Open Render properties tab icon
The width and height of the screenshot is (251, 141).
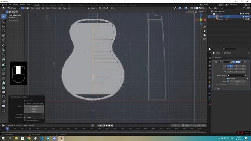209,58
